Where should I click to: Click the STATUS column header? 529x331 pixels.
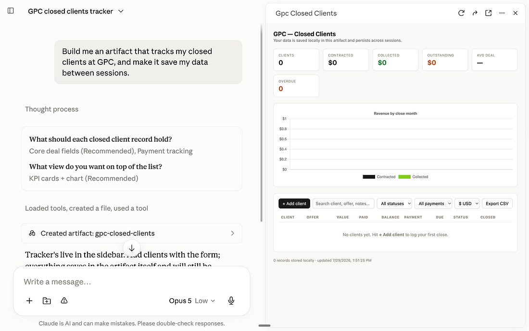pyautogui.click(x=461, y=218)
